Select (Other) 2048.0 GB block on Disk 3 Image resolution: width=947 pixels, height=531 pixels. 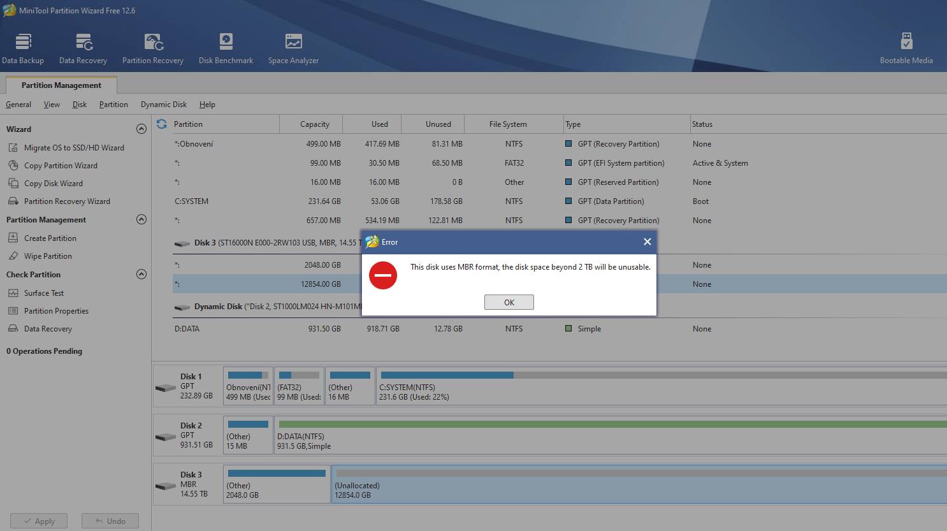(x=277, y=484)
